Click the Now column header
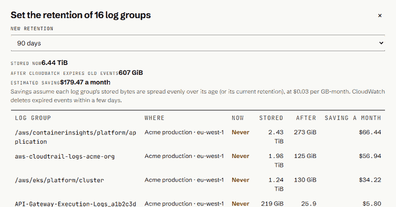396x207 pixels. [x=238, y=118]
